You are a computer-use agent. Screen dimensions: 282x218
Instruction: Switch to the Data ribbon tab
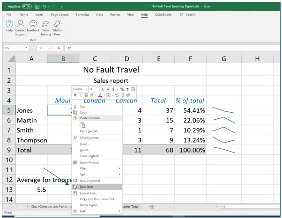coord(100,15)
